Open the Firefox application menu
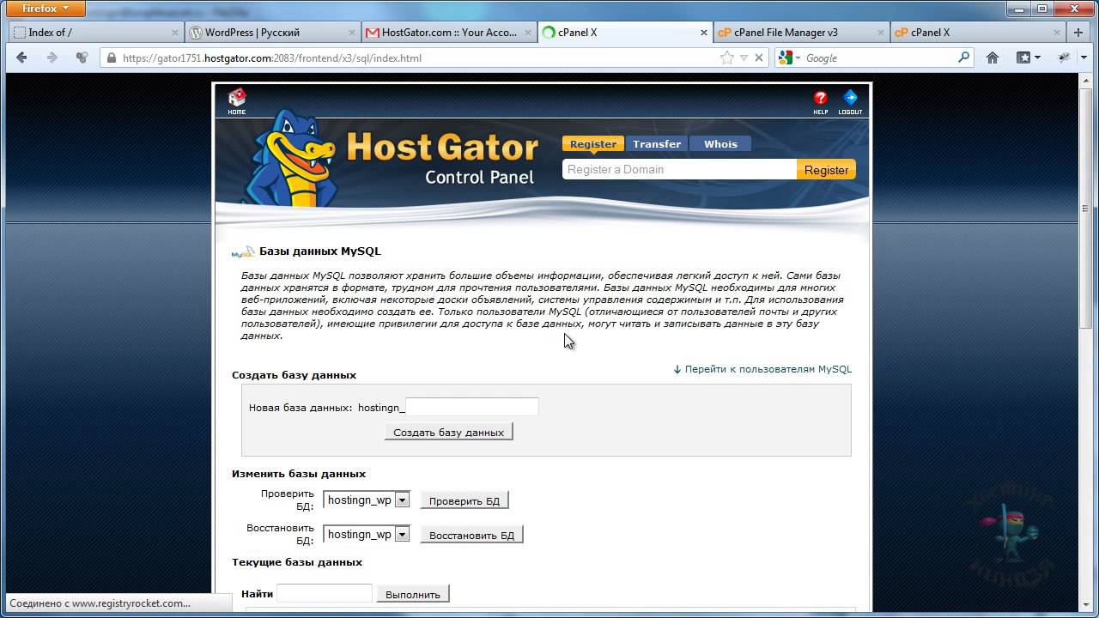The width and height of the screenshot is (1099, 618). click(x=46, y=9)
